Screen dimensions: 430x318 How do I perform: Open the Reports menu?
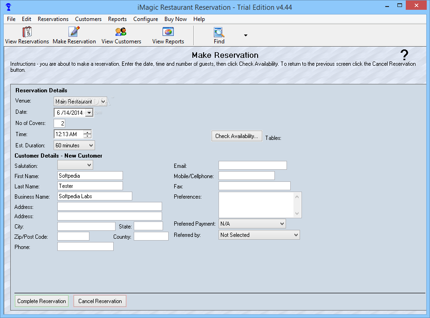click(117, 19)
